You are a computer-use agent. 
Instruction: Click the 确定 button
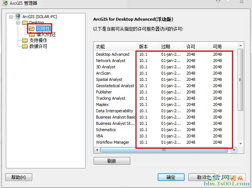point(171,177)
